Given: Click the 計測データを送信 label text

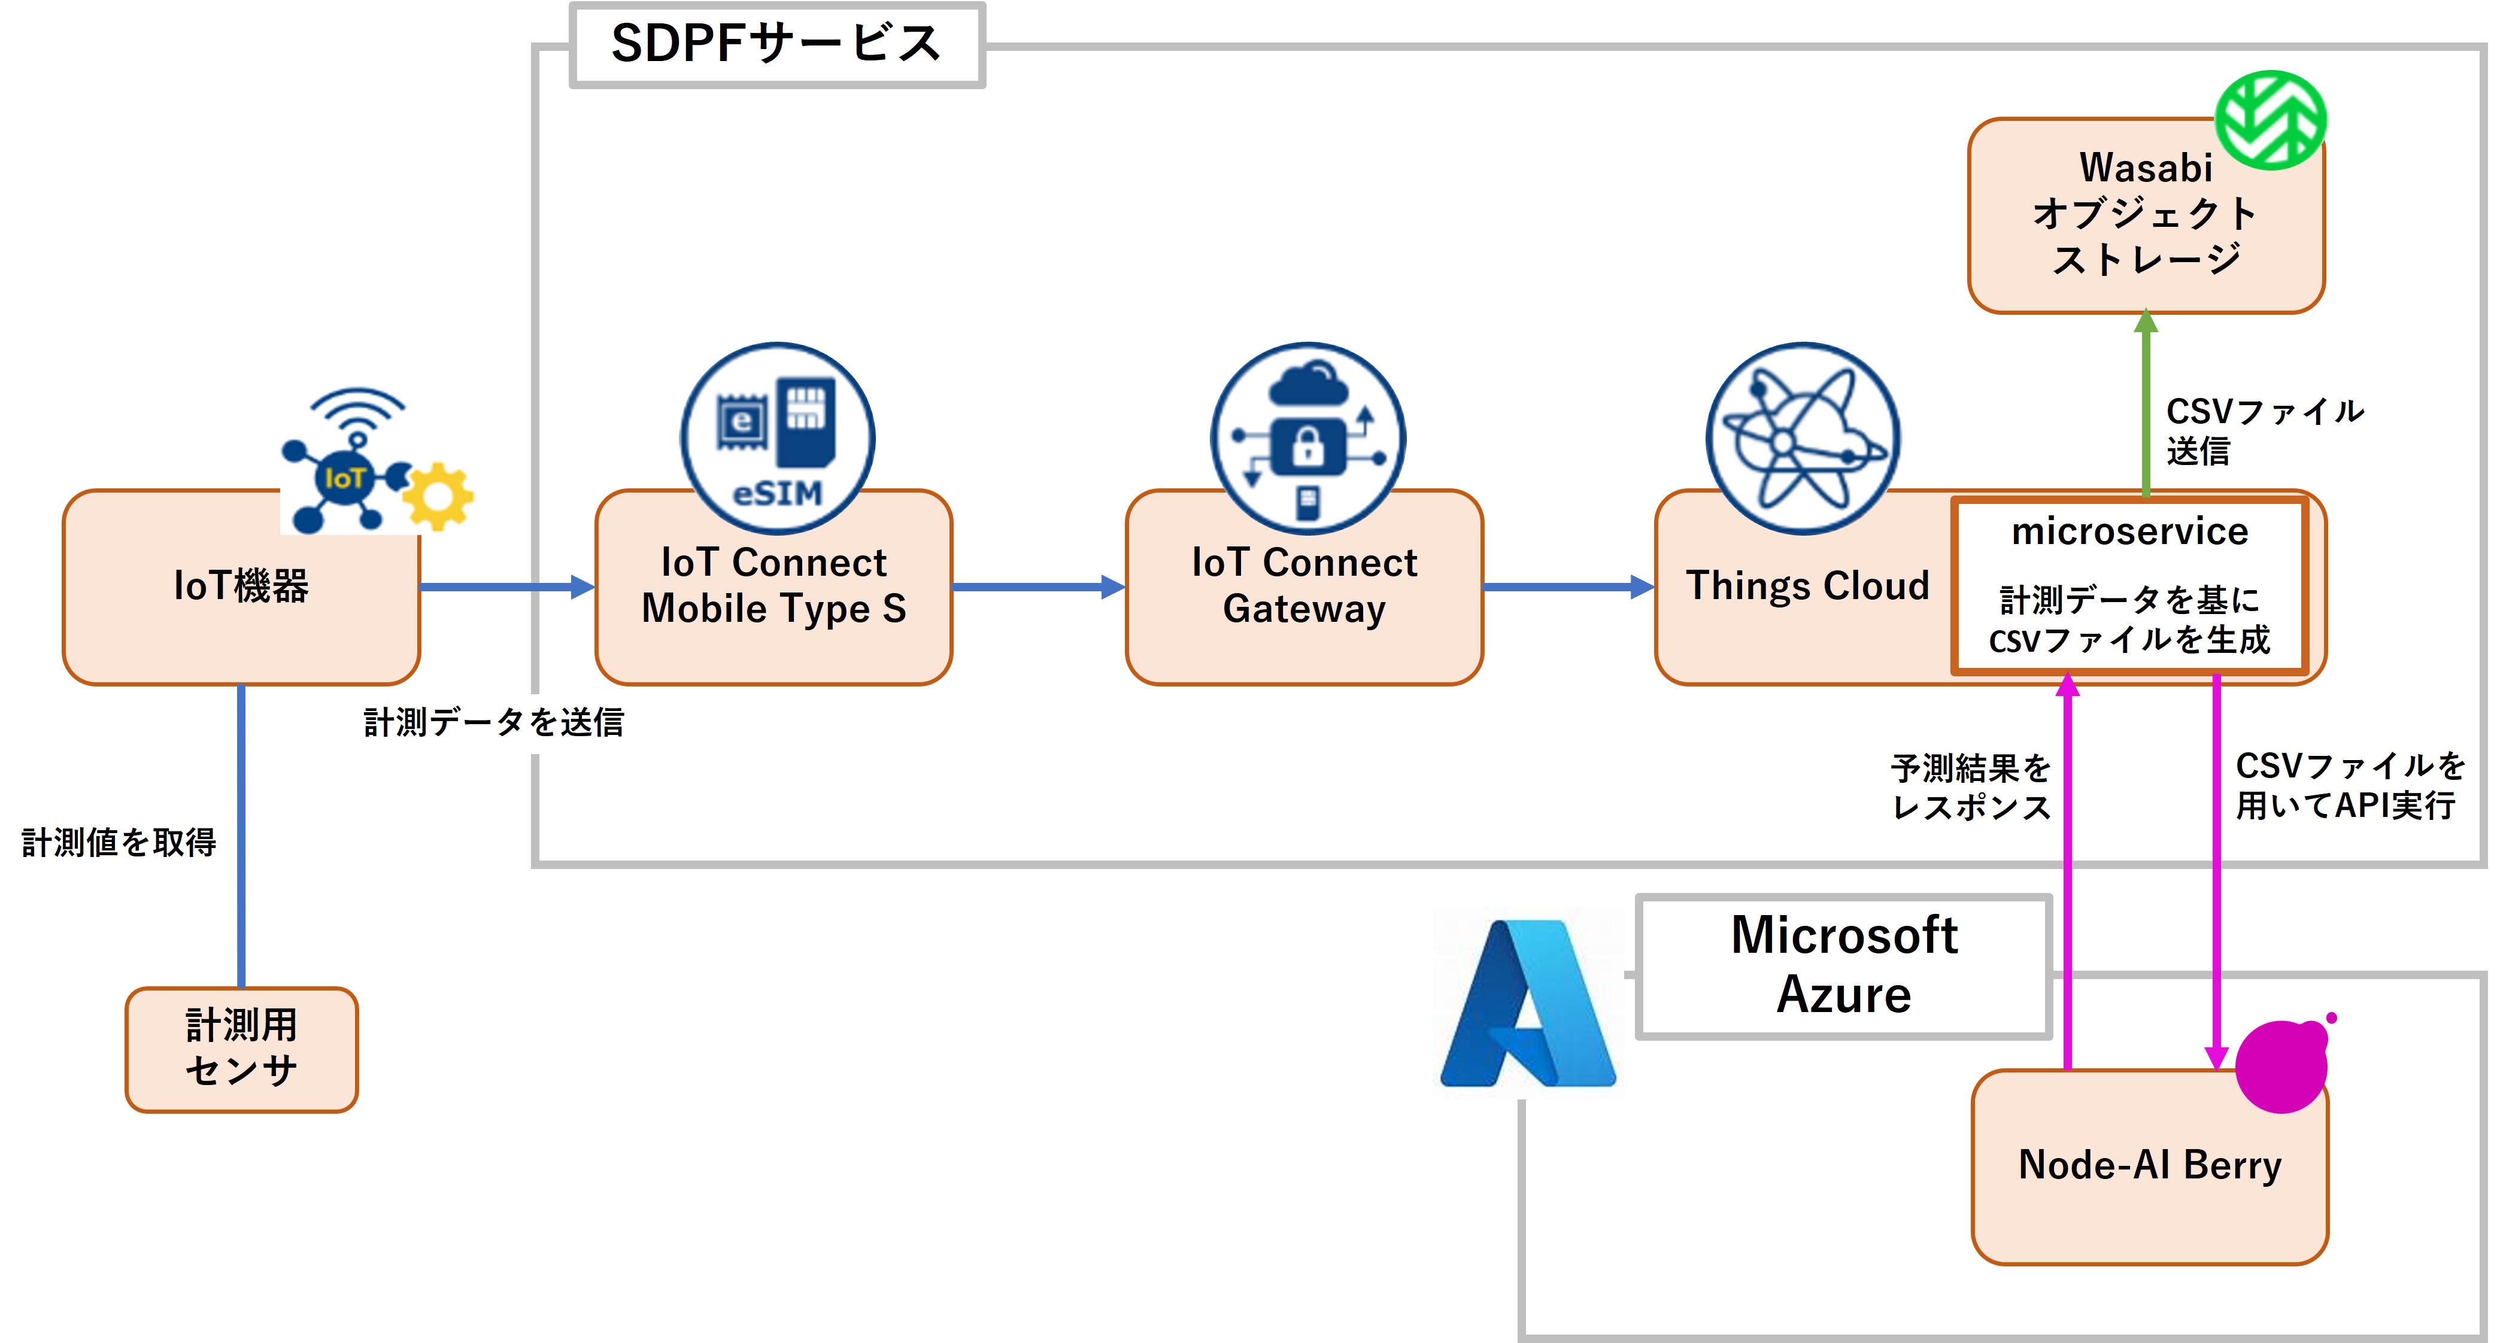Looking at the screenshot, I should (493, 722).
